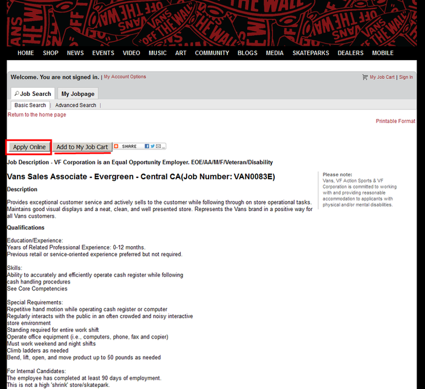Image resolution: width=425 pixels, height=389 pixels.
Task: Open the COMMUNITY navigation item
Action: click(x=212, y=53)
